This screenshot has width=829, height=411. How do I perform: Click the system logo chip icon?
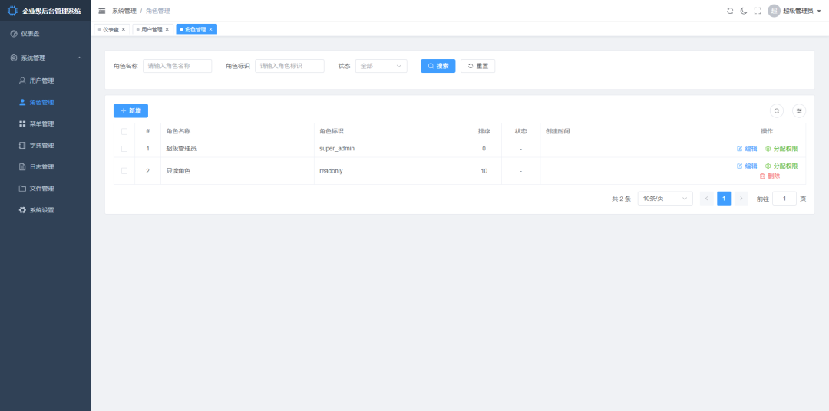click(12, 11)
